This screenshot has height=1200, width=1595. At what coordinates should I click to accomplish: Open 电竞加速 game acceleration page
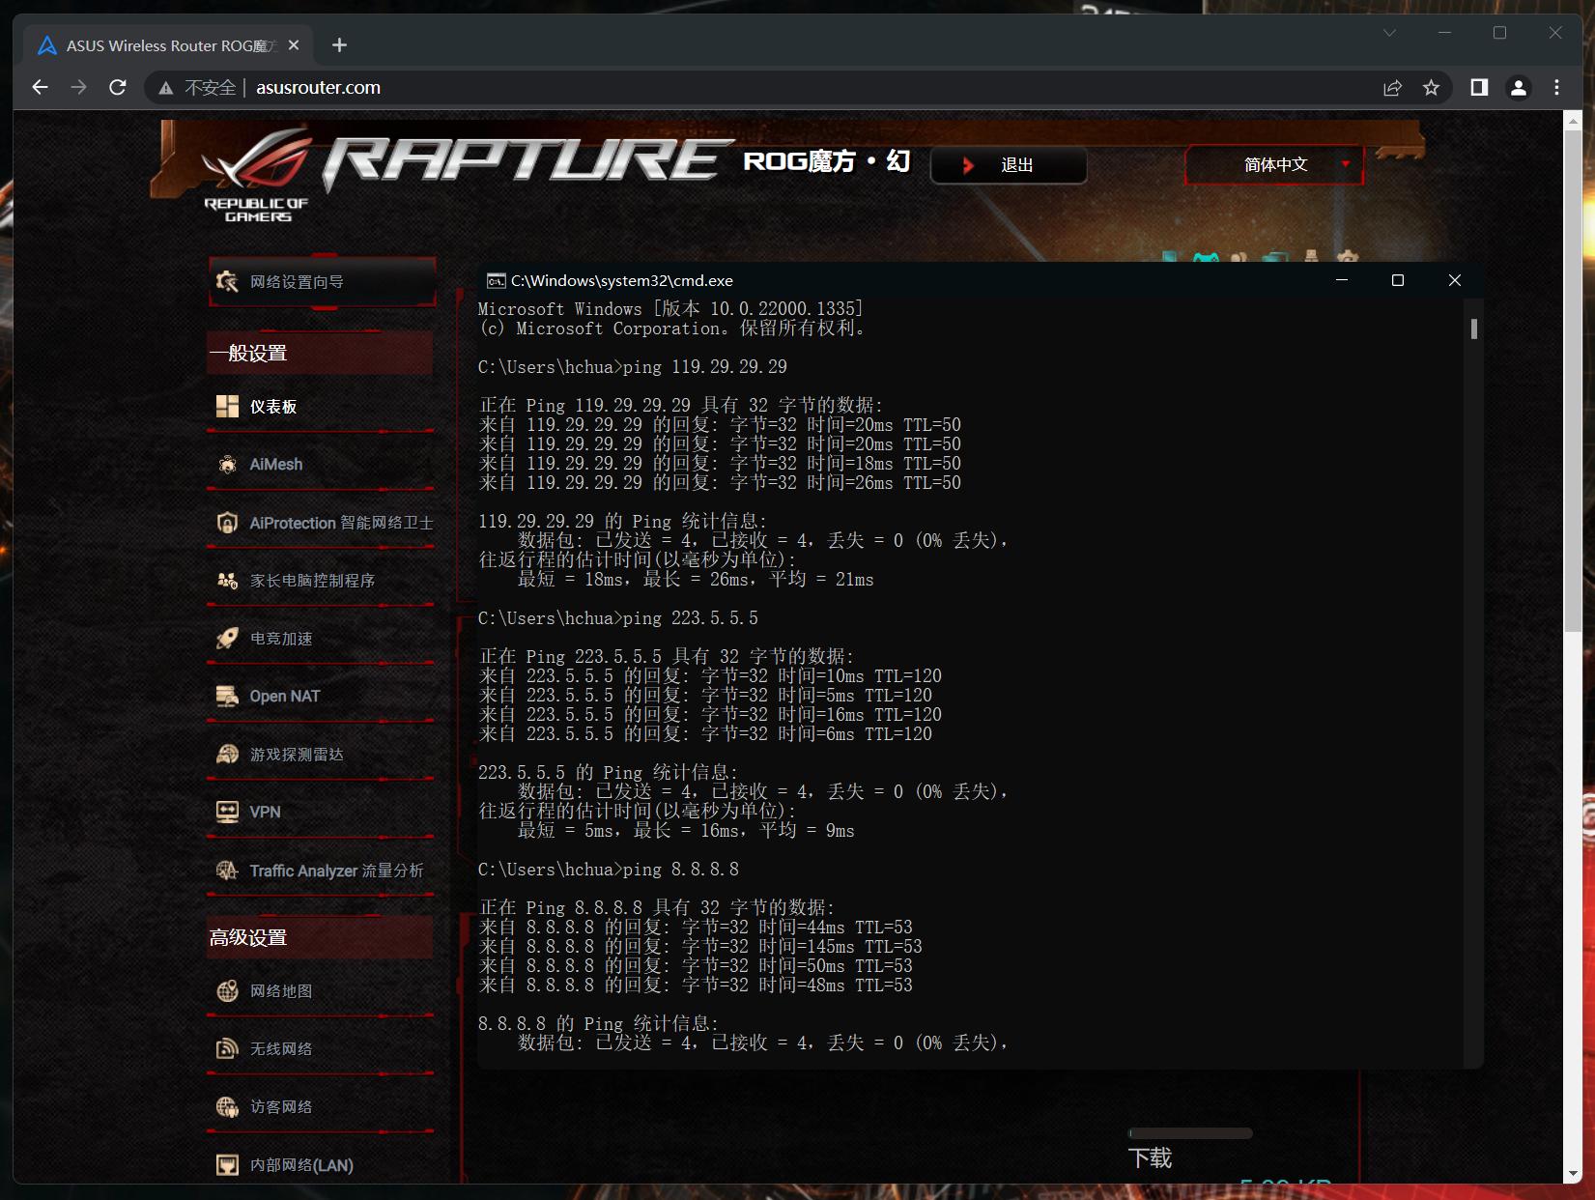pos(280,639)
